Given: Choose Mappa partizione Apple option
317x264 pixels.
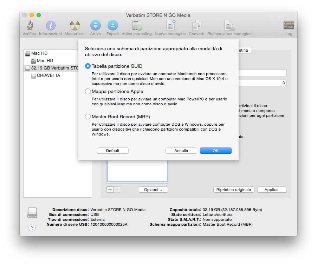Looking at the screenshot, I should [88, 91].
